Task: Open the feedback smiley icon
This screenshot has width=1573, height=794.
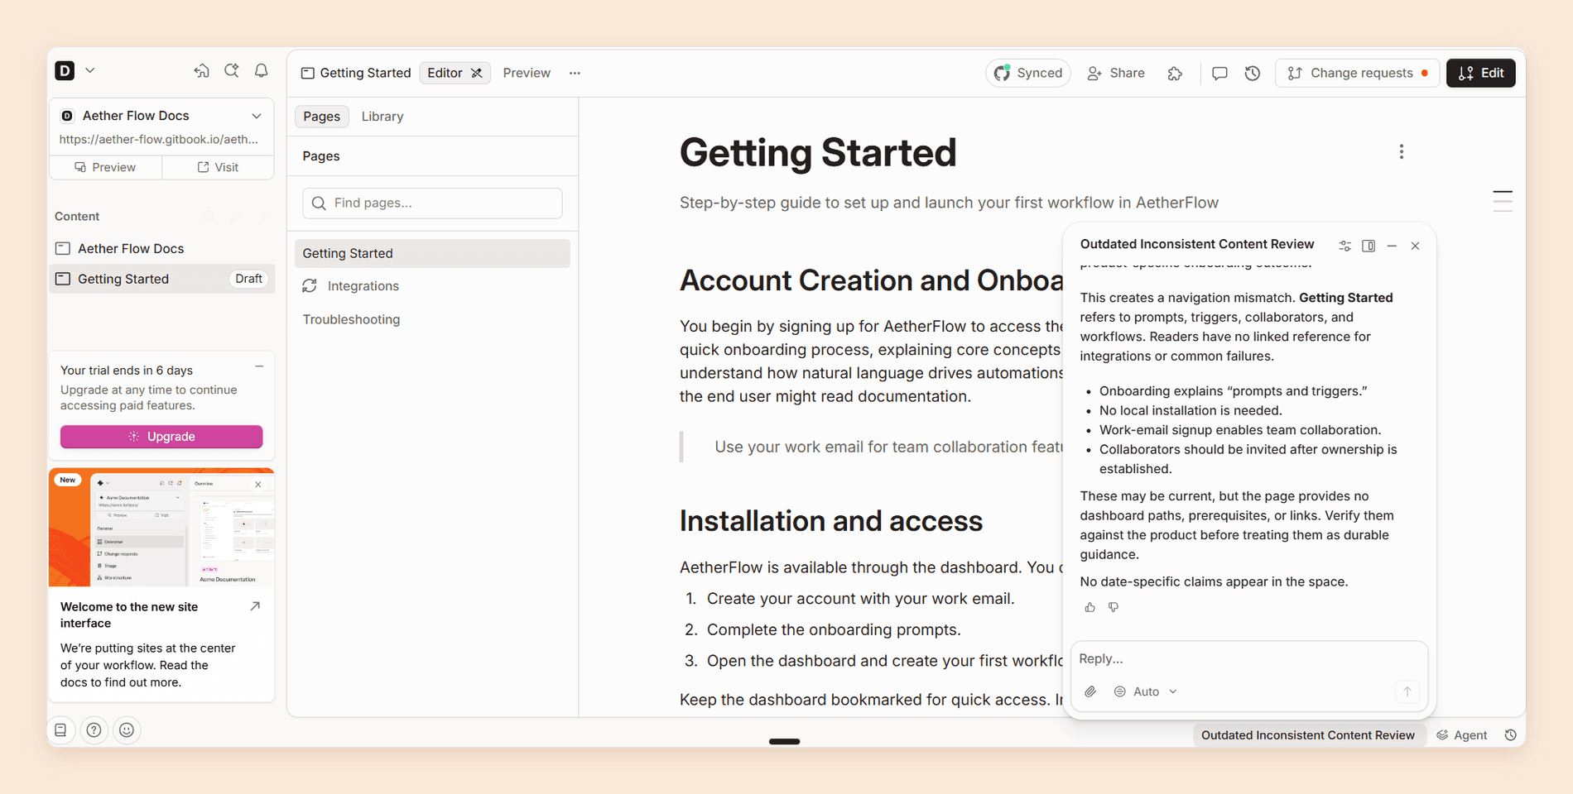Action: pos(127,730)
